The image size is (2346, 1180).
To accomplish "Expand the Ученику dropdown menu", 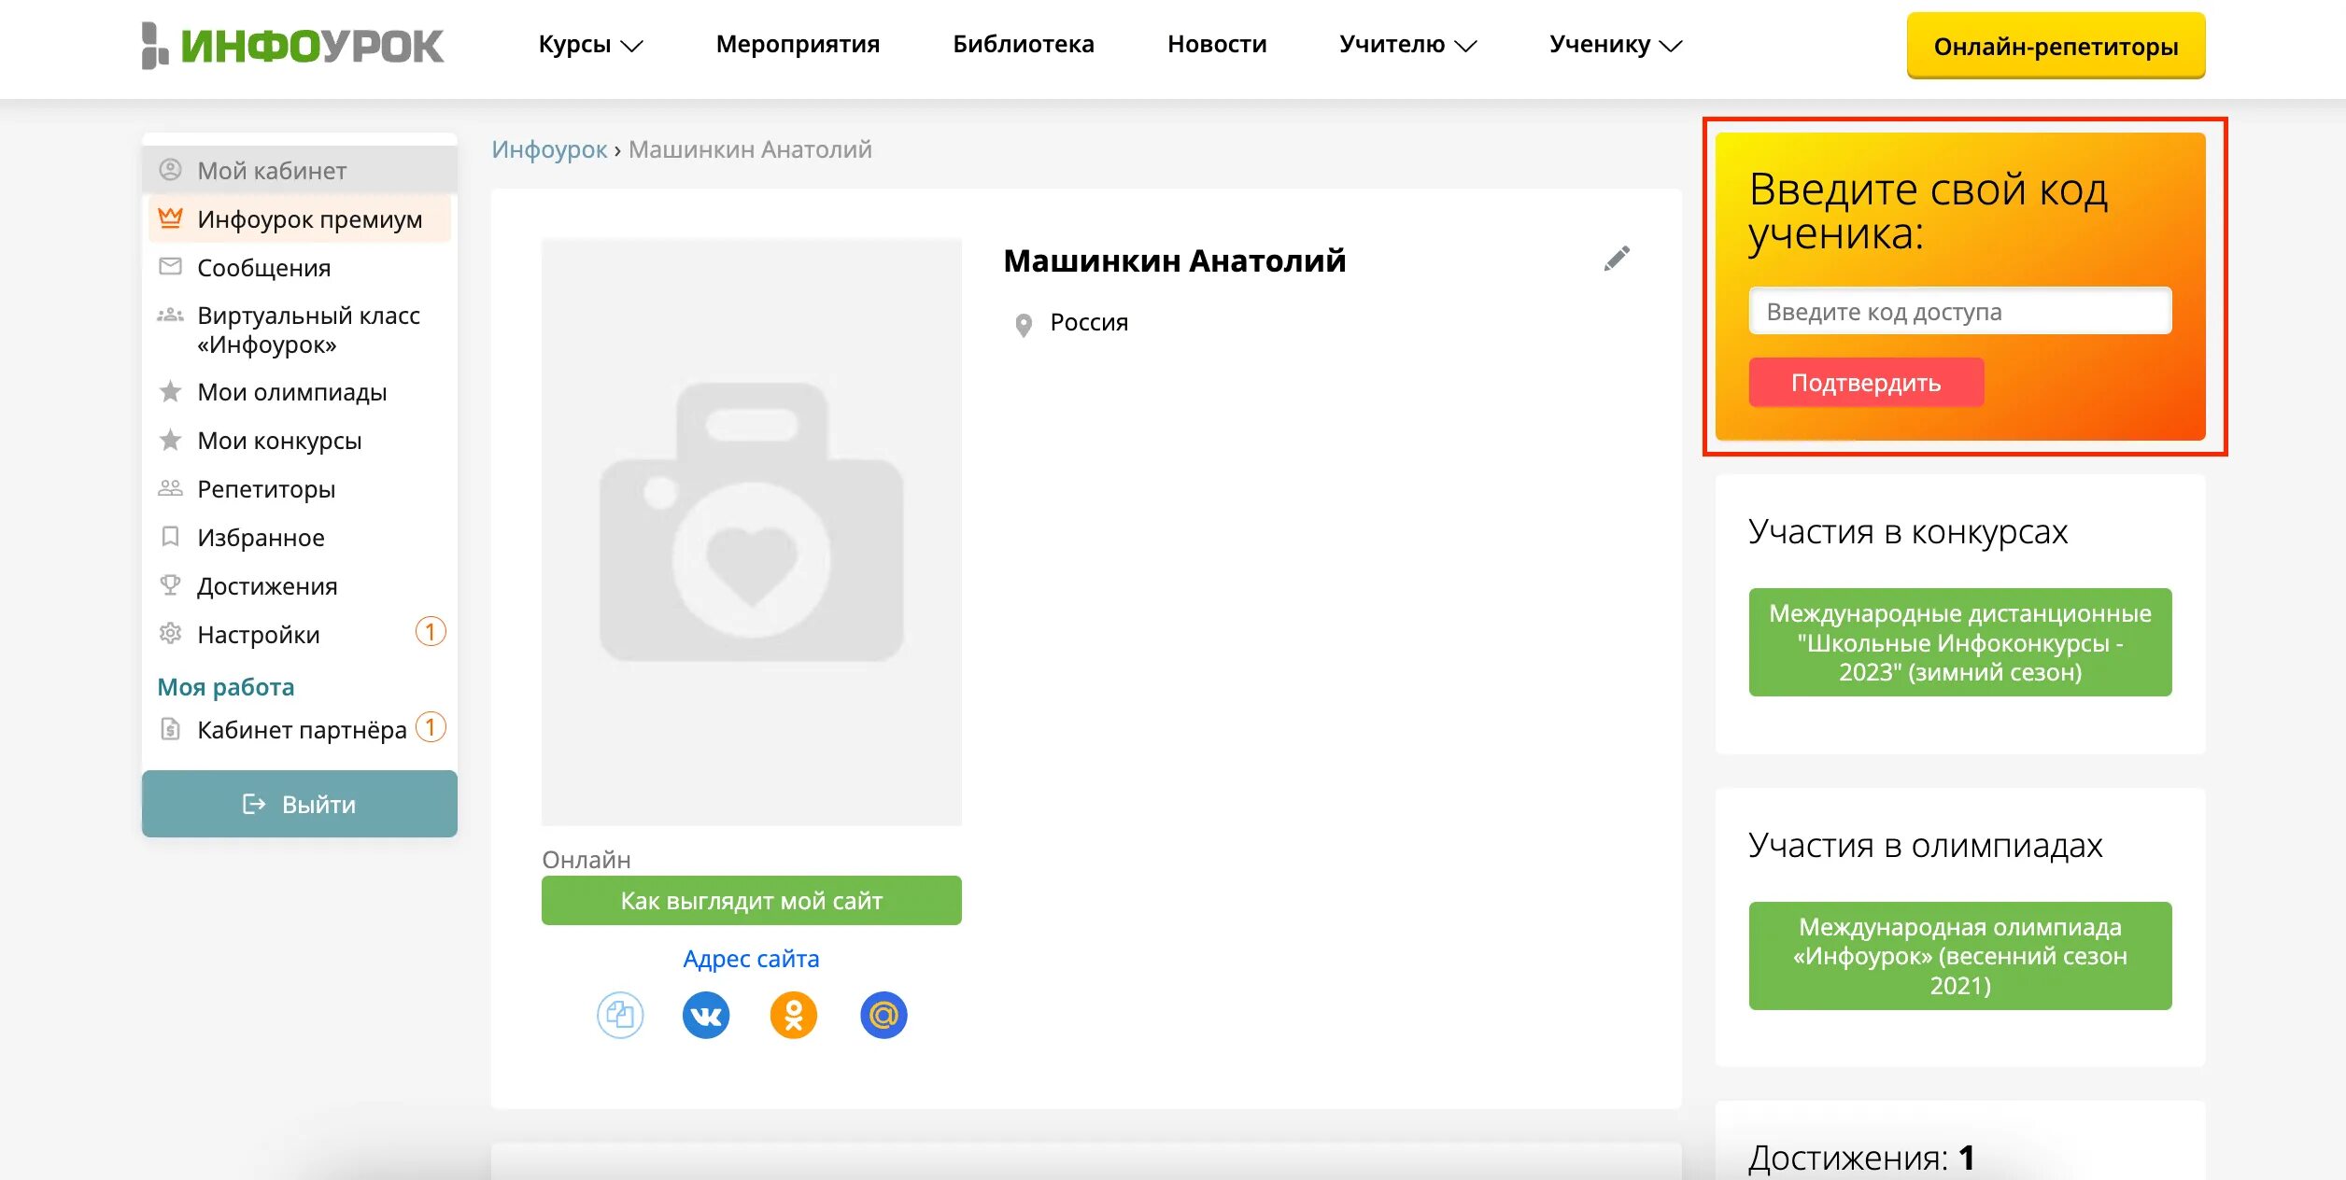I will (x=1615, y=45).
